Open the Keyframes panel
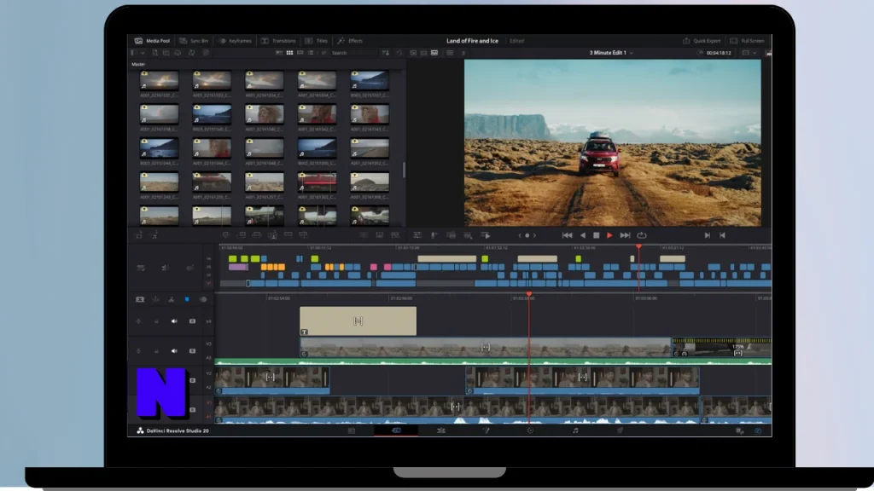The width and height of the screenshot is (874, 491). click(235, 41)
